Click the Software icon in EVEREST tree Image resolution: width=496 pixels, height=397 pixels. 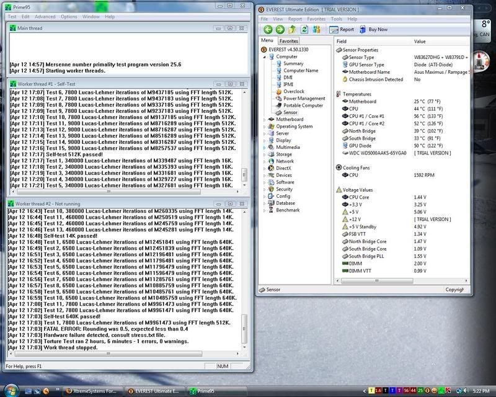coord(271,182)
